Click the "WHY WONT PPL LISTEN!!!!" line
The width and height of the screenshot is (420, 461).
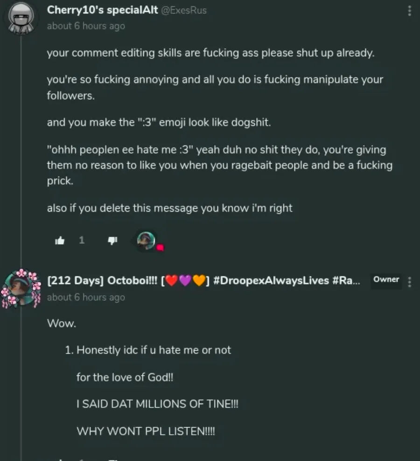pos(146,431)
